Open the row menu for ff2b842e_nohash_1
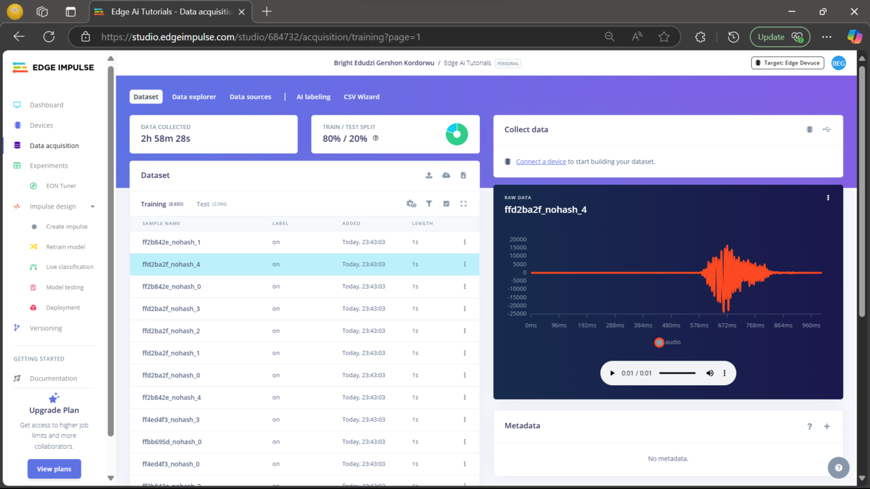 (464, 242)
